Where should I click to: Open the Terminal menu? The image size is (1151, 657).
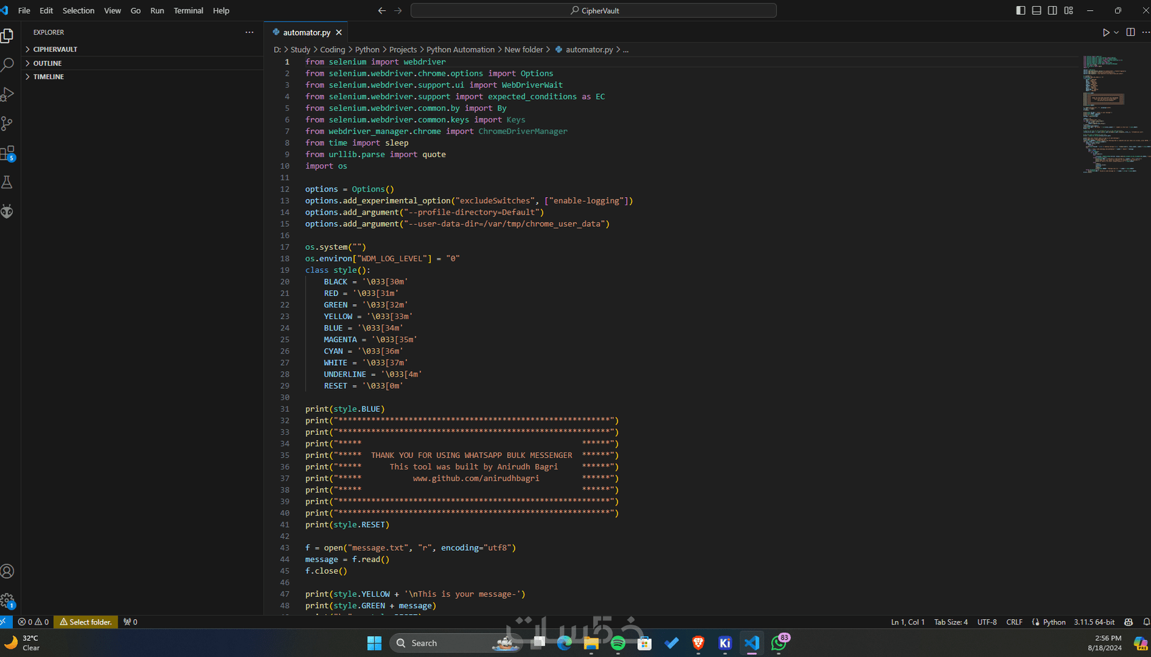pos(188,10)
